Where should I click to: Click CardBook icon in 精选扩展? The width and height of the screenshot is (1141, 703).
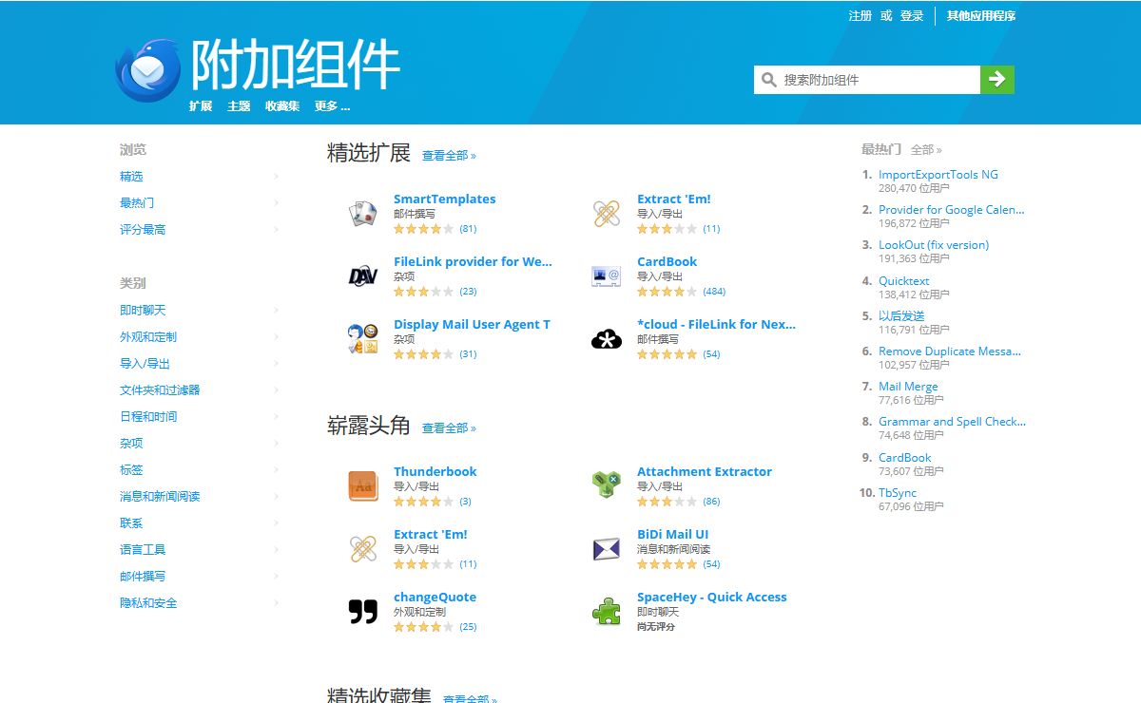point(607,276)
